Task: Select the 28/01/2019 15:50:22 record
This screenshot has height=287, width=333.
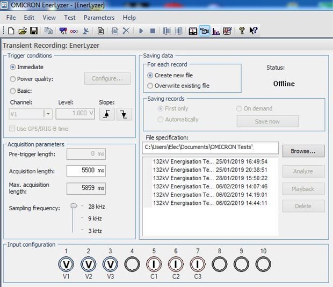Action: [210, 178]
